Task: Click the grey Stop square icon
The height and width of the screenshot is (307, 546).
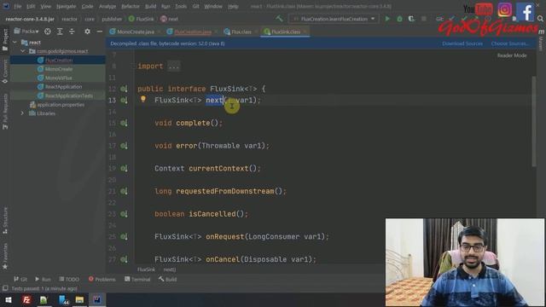Action: tap(423, 19)
